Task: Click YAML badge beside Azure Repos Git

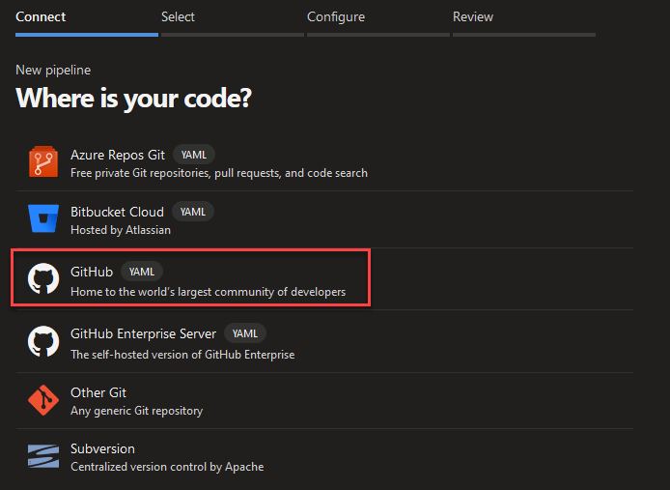Action: pos(193,155)
